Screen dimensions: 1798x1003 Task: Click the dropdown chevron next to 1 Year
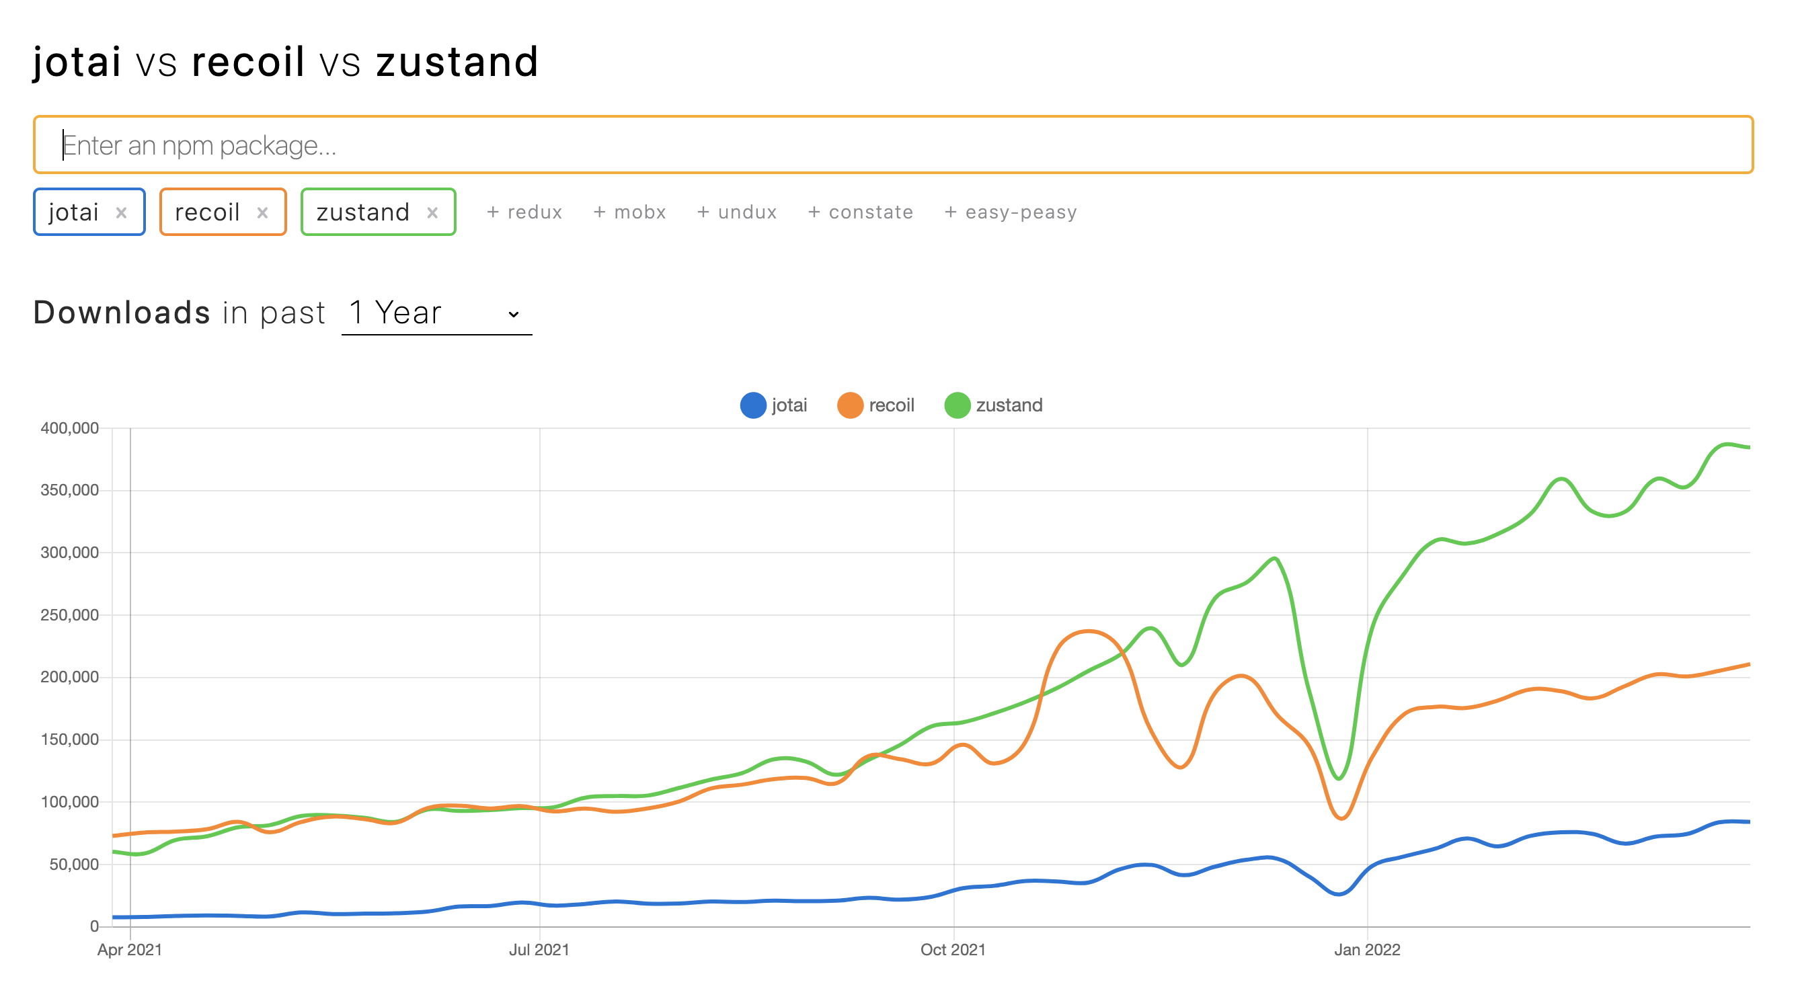coord(514,315)
